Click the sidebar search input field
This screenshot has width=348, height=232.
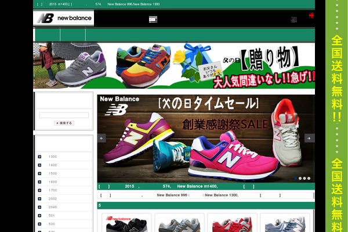[64, 115]
